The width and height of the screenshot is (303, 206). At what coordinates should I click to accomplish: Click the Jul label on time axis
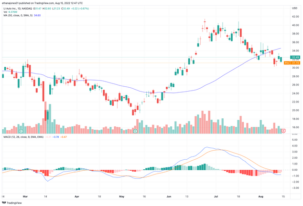tap(216, 196)
